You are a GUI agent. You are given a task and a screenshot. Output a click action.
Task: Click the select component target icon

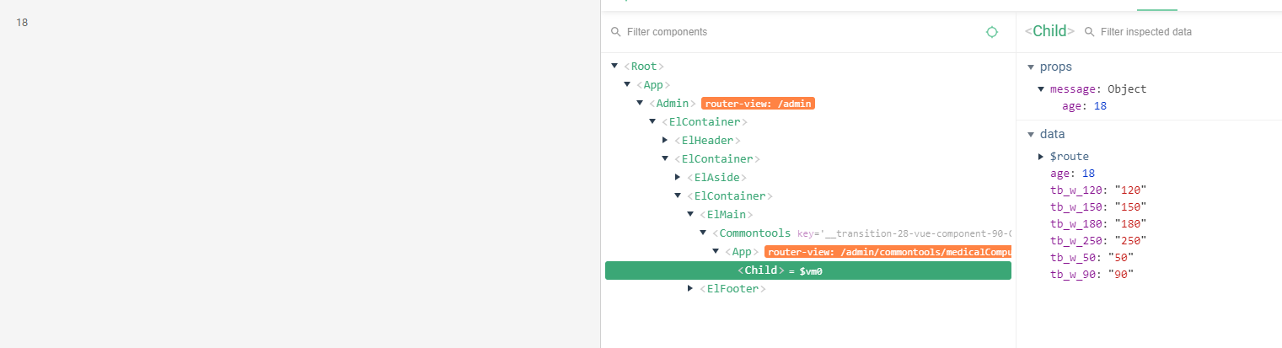pos(992,32)
